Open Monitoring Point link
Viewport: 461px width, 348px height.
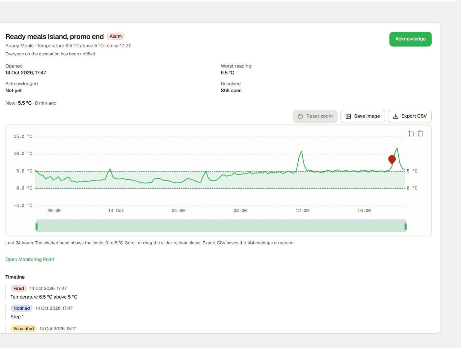[x=30, y=259]
